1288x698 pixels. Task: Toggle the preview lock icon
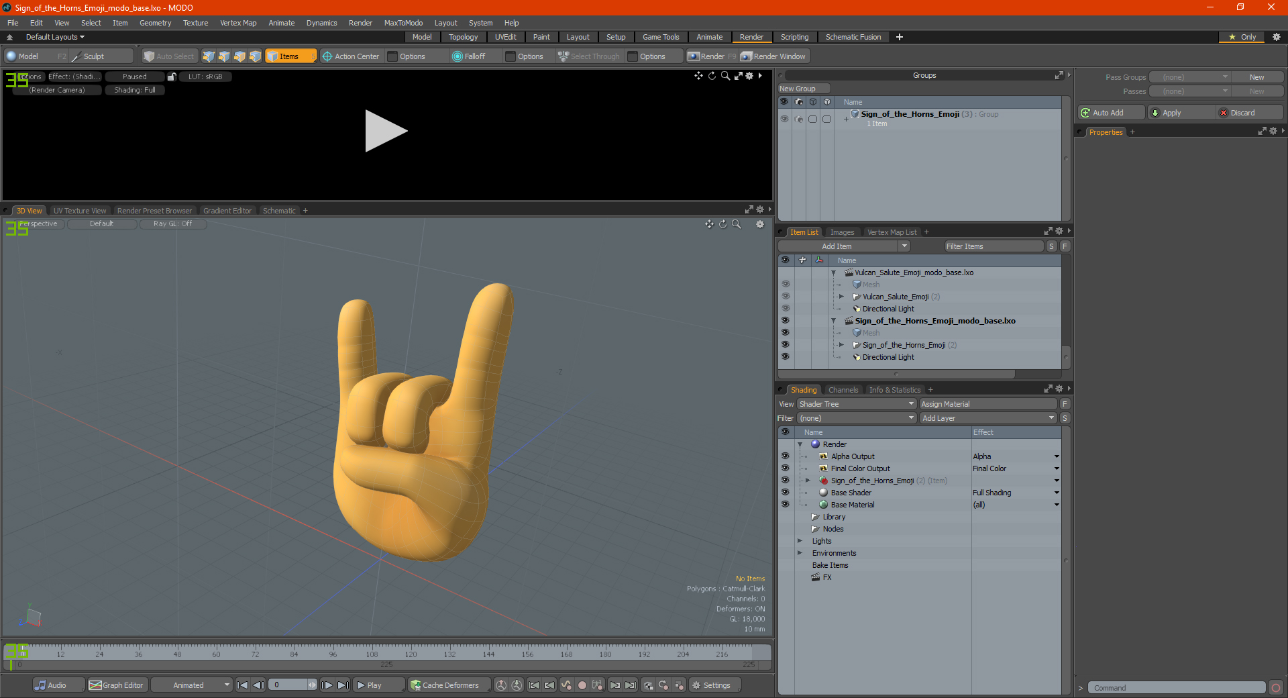[x=172, y=77]
